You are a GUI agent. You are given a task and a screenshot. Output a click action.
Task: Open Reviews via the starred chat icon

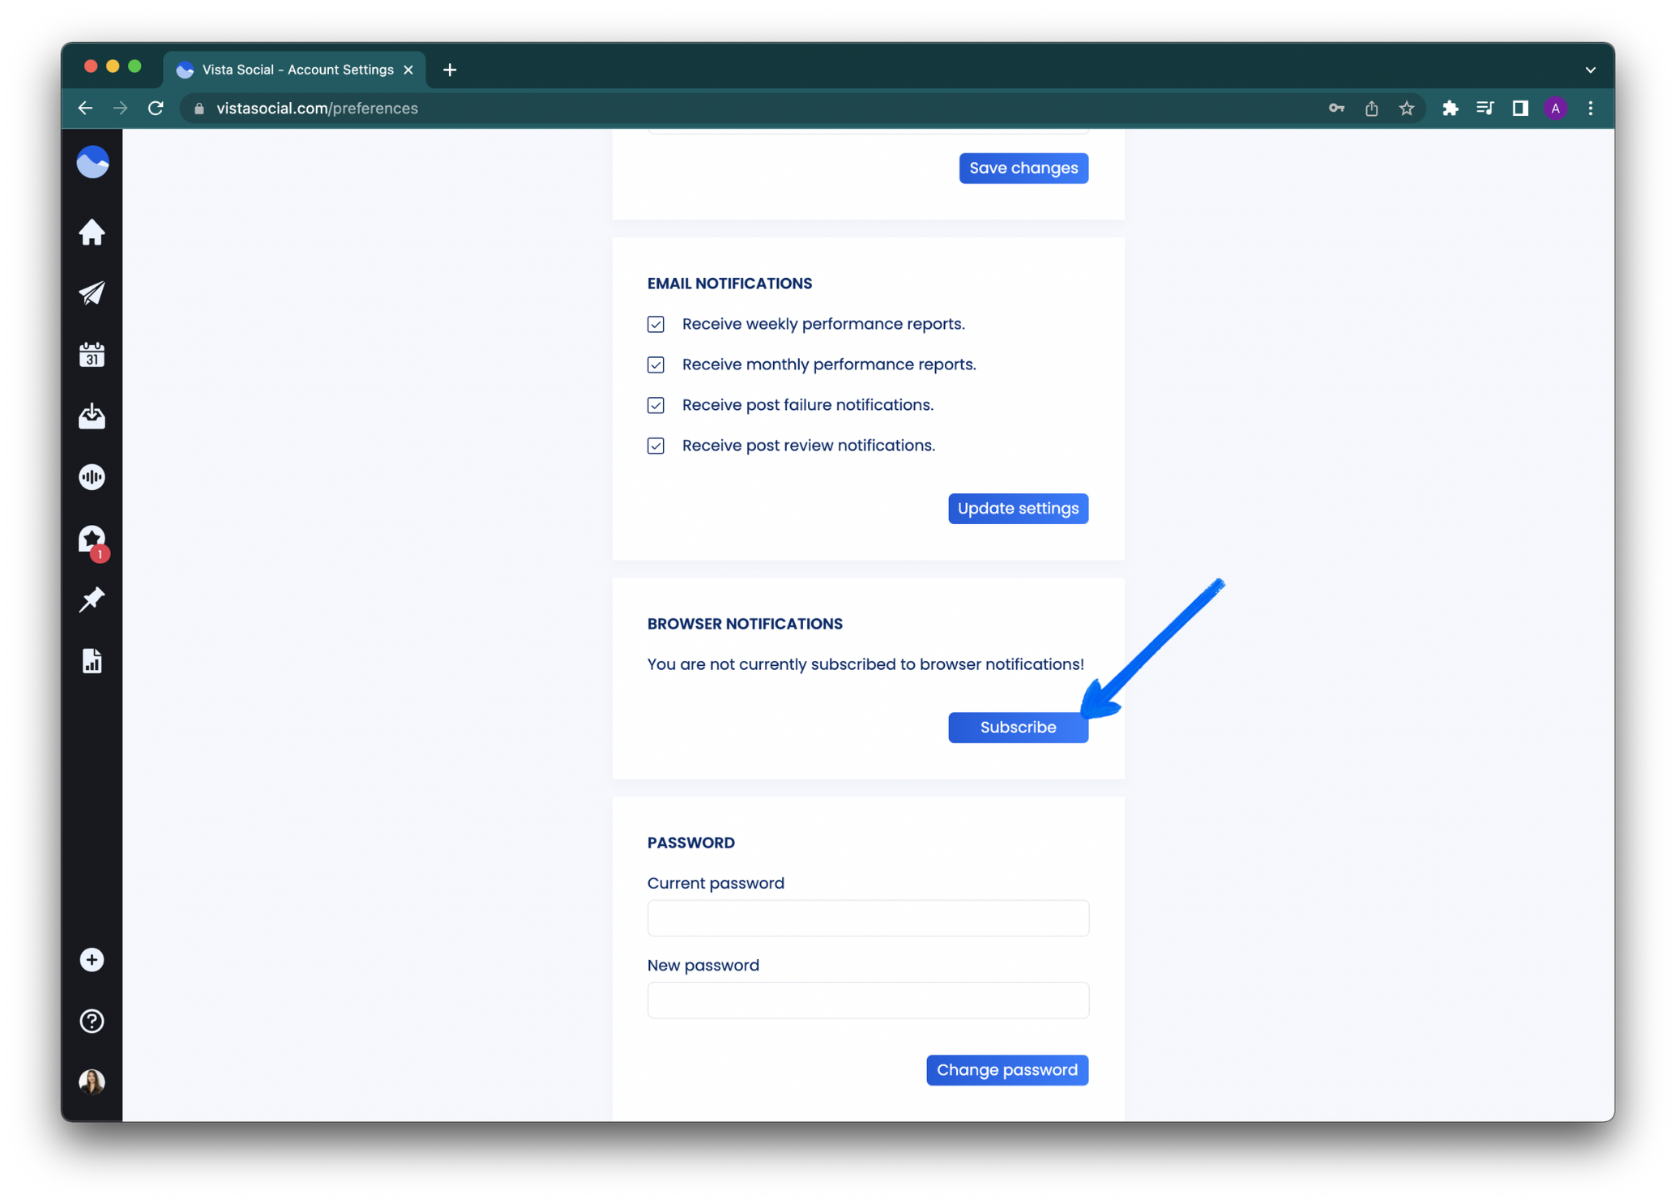click(x=92, y=539)
